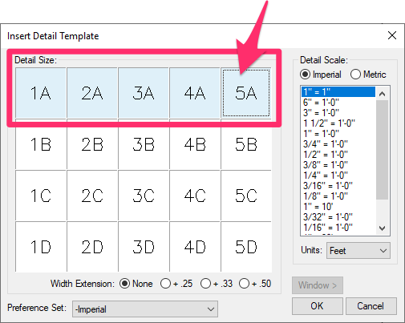Select detail size 3D
This screenshot has width=405, height=323.
point(144,247)
